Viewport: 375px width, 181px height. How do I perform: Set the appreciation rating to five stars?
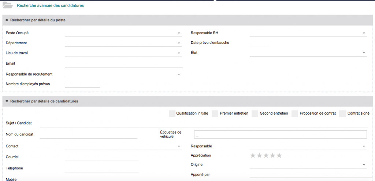(279, 155)
